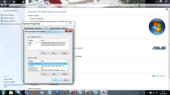The height and width of the screenshot is (95, 170).
Task: Launch the media player taskbar icon
Action: click(x=42, y=93)
